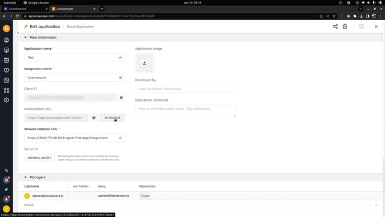Click the USERNAME column header
This screenshot has height=217, width=385.
[32, 187]
